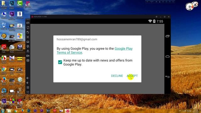Open the yellow round A desktop shortcut
This screenshot has width=201, height=113.
pos(4,37)
